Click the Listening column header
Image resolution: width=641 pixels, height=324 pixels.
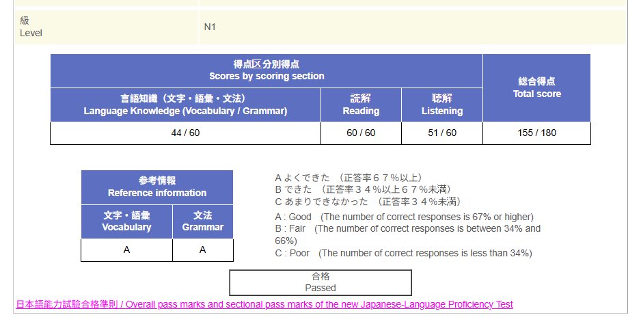tap(442, 105)
